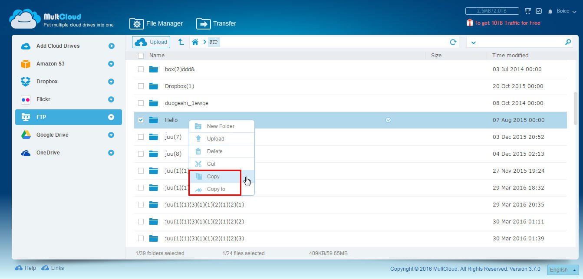Click the gift icon for free traffic

[470, 23]
